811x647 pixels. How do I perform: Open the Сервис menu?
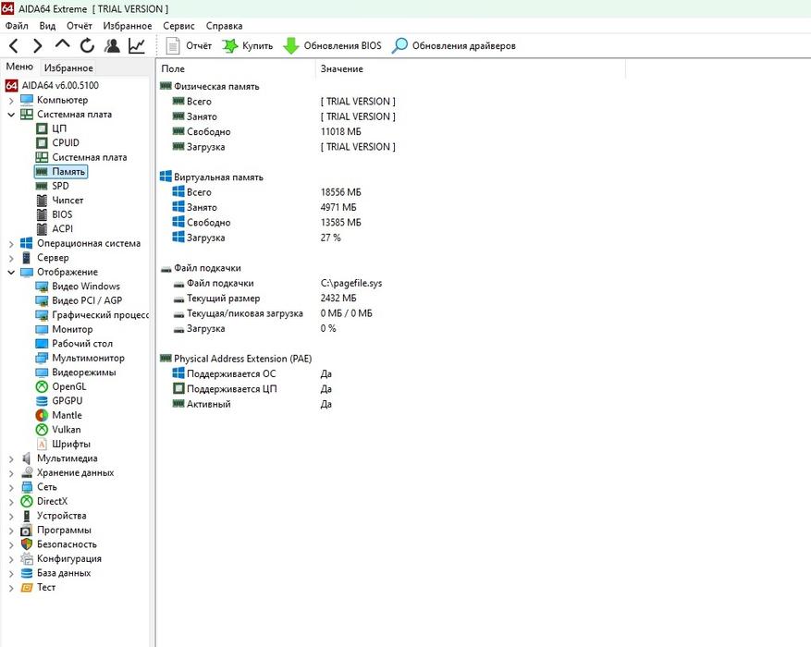[x=178, y=26]
